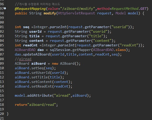Click the public keyword on method signature
The height and width of the screenshot is (120, 152).
click(21, 13)
